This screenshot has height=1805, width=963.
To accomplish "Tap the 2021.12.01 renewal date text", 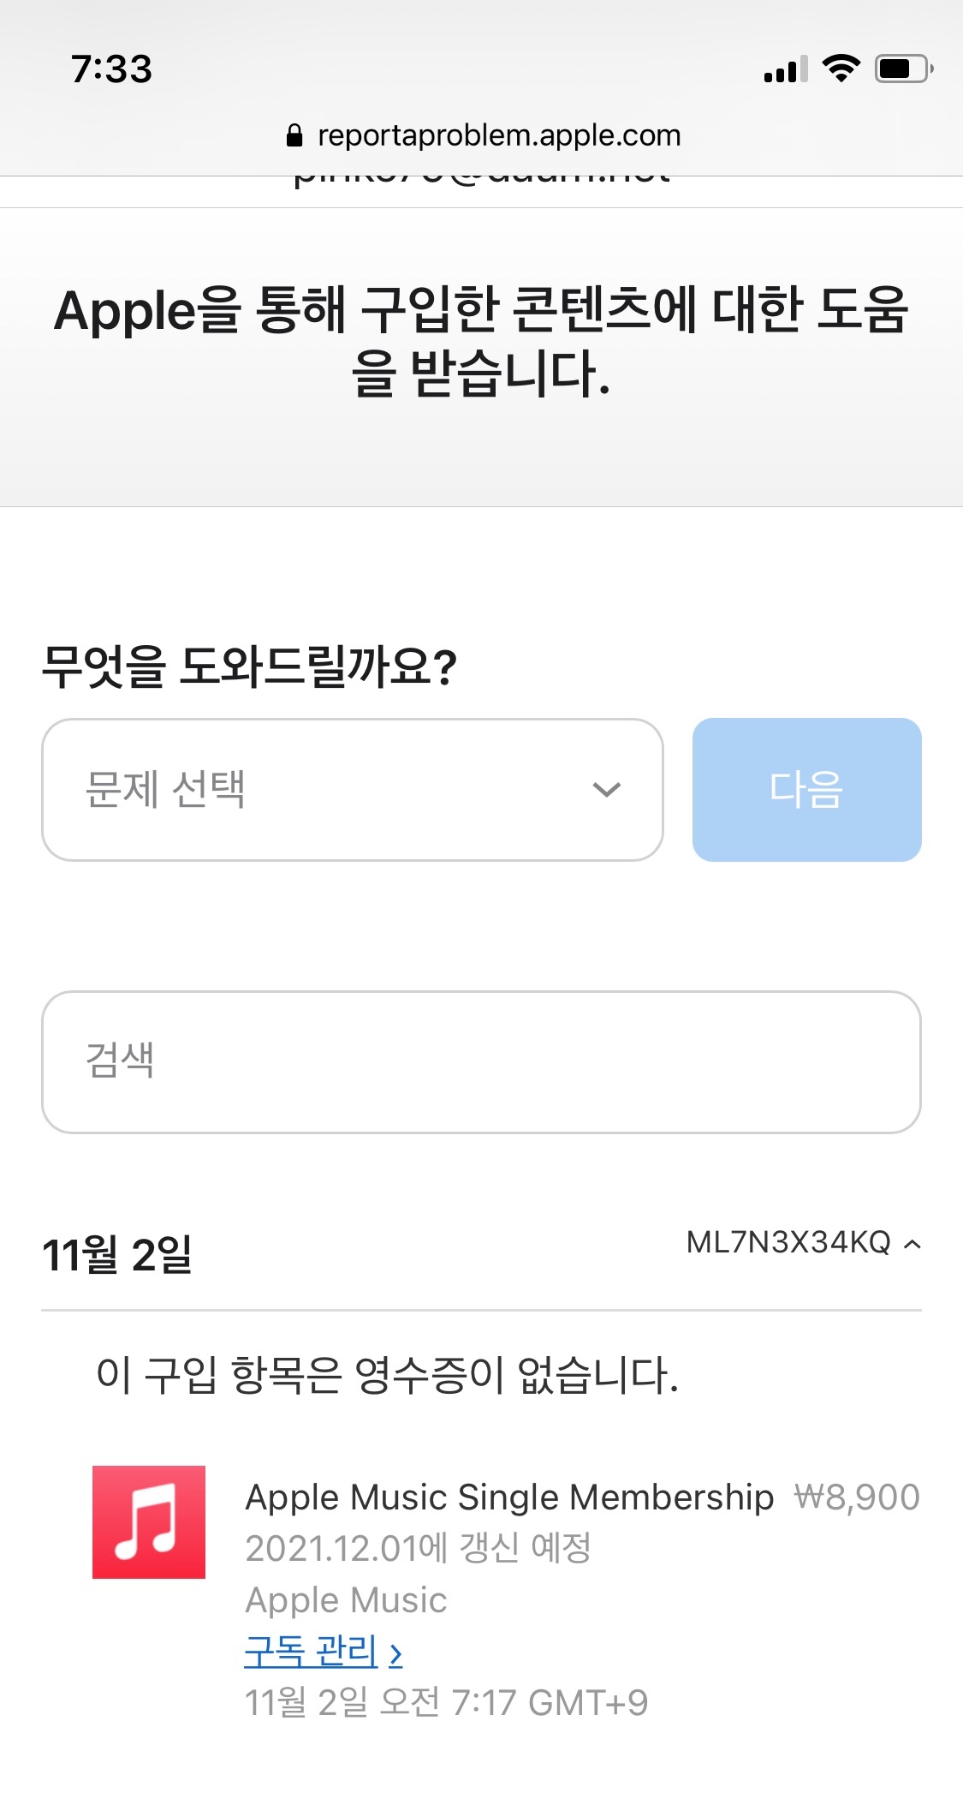I will click(x=418, y=1548).
